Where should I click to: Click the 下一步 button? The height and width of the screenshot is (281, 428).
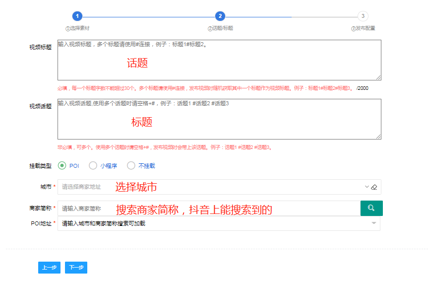tap(76, 268)
